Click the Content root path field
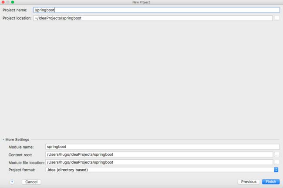Viewport: 283px width, 188px height. coord(159,154)
